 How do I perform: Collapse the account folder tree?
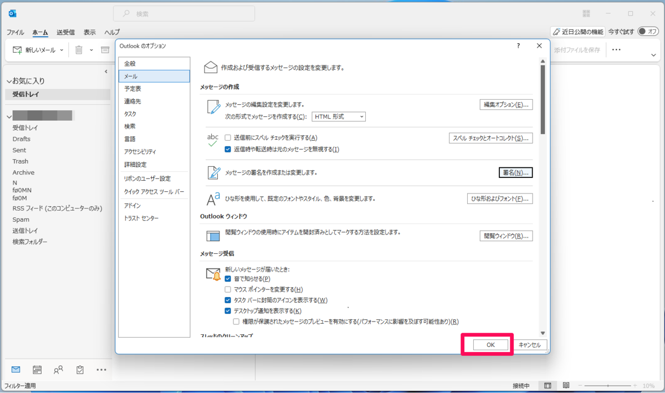pos(8,116)
